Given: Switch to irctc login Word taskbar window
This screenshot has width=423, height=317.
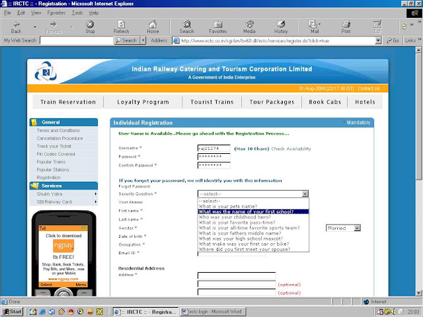Looking at the screenshot, I should click(x=213, y=312).
